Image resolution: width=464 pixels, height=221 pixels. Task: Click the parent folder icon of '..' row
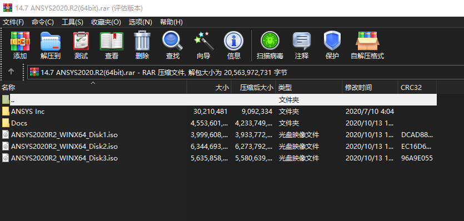(6, 100)
